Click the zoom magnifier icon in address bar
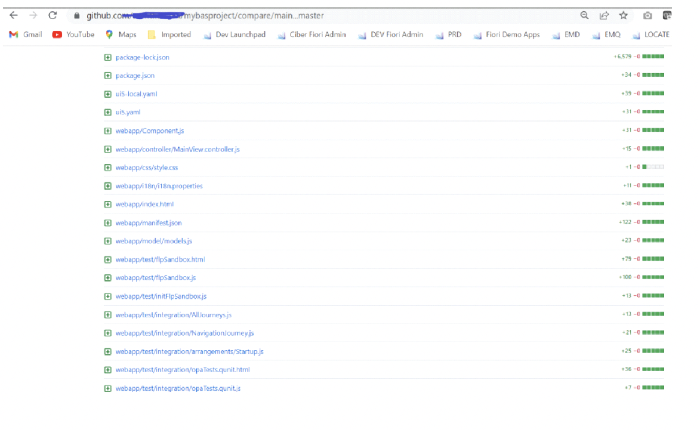 (586, 16)
